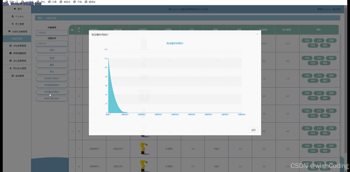Click the 首页 home icon in sidebar
Image resolution: width=350 pixels, height=172 pixels.
click(15, 9)
